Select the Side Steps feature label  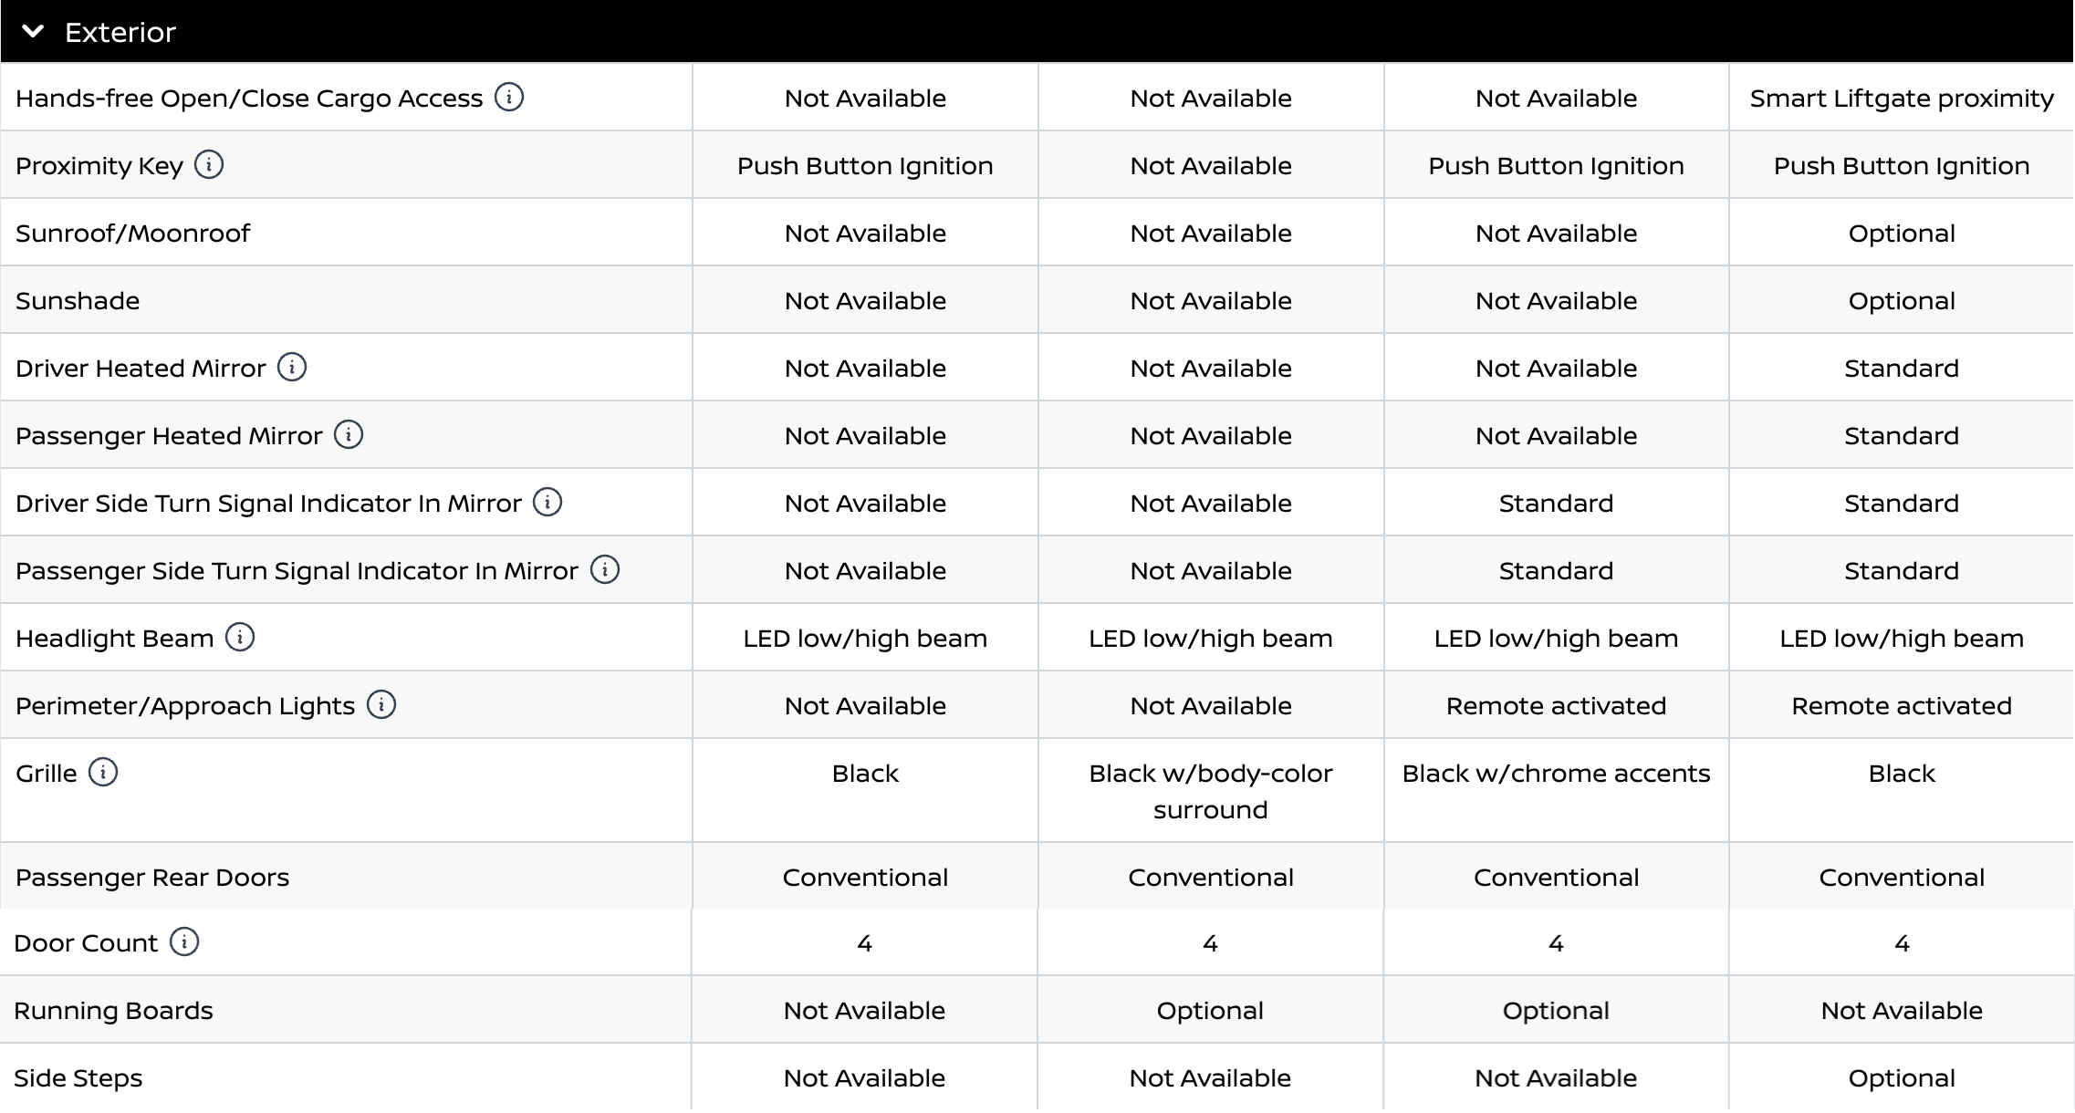pos(78,1078)
